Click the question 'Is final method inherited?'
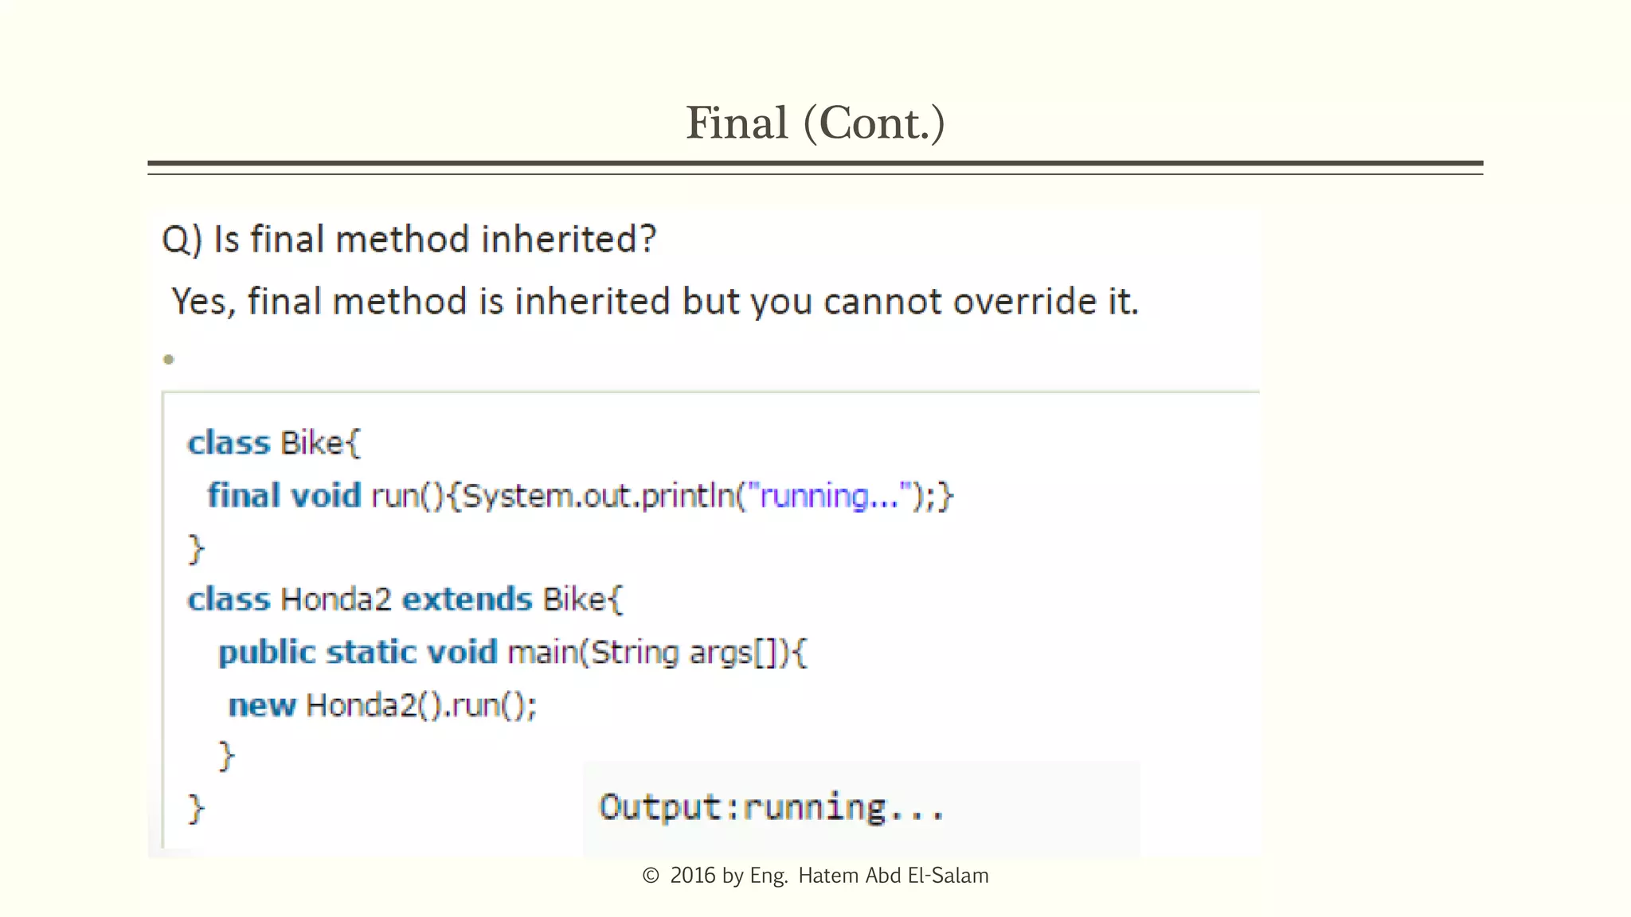Image resolution: width=1631 pixels, height=917 pixels. pyautogui.click(x=434, y=239)
